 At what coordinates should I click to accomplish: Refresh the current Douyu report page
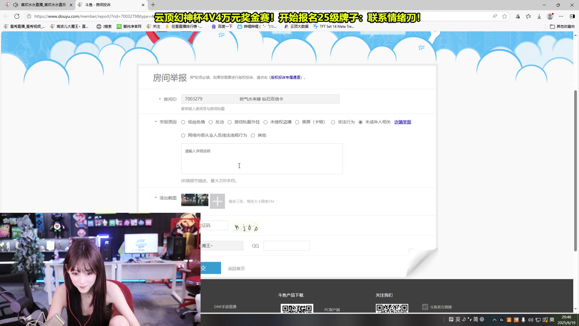[17, 16]
